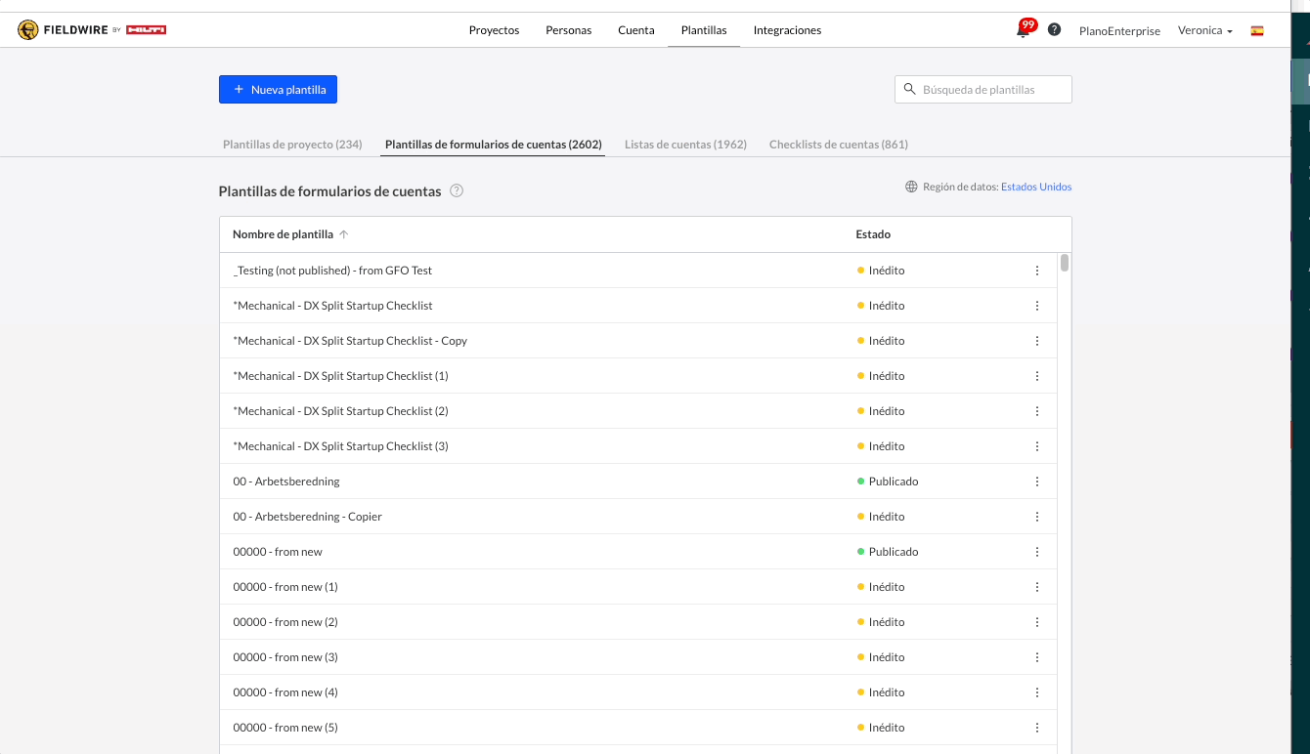Viewport: 1310px width, 754px height.
Task: Switch to Plantillas de proyecto tab
Action: pos(292,145)
